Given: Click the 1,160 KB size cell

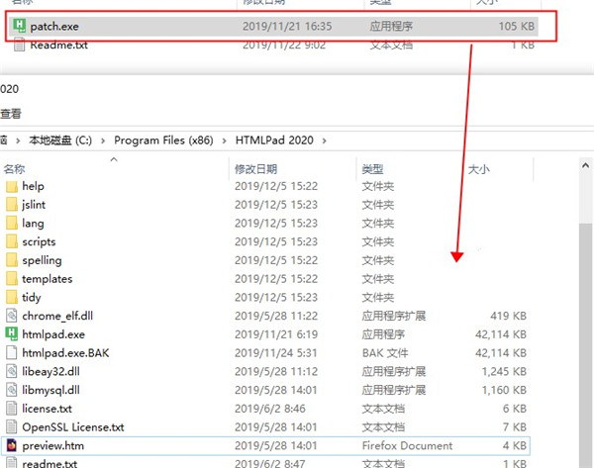Looking at the screenshot, I should 504,390.
